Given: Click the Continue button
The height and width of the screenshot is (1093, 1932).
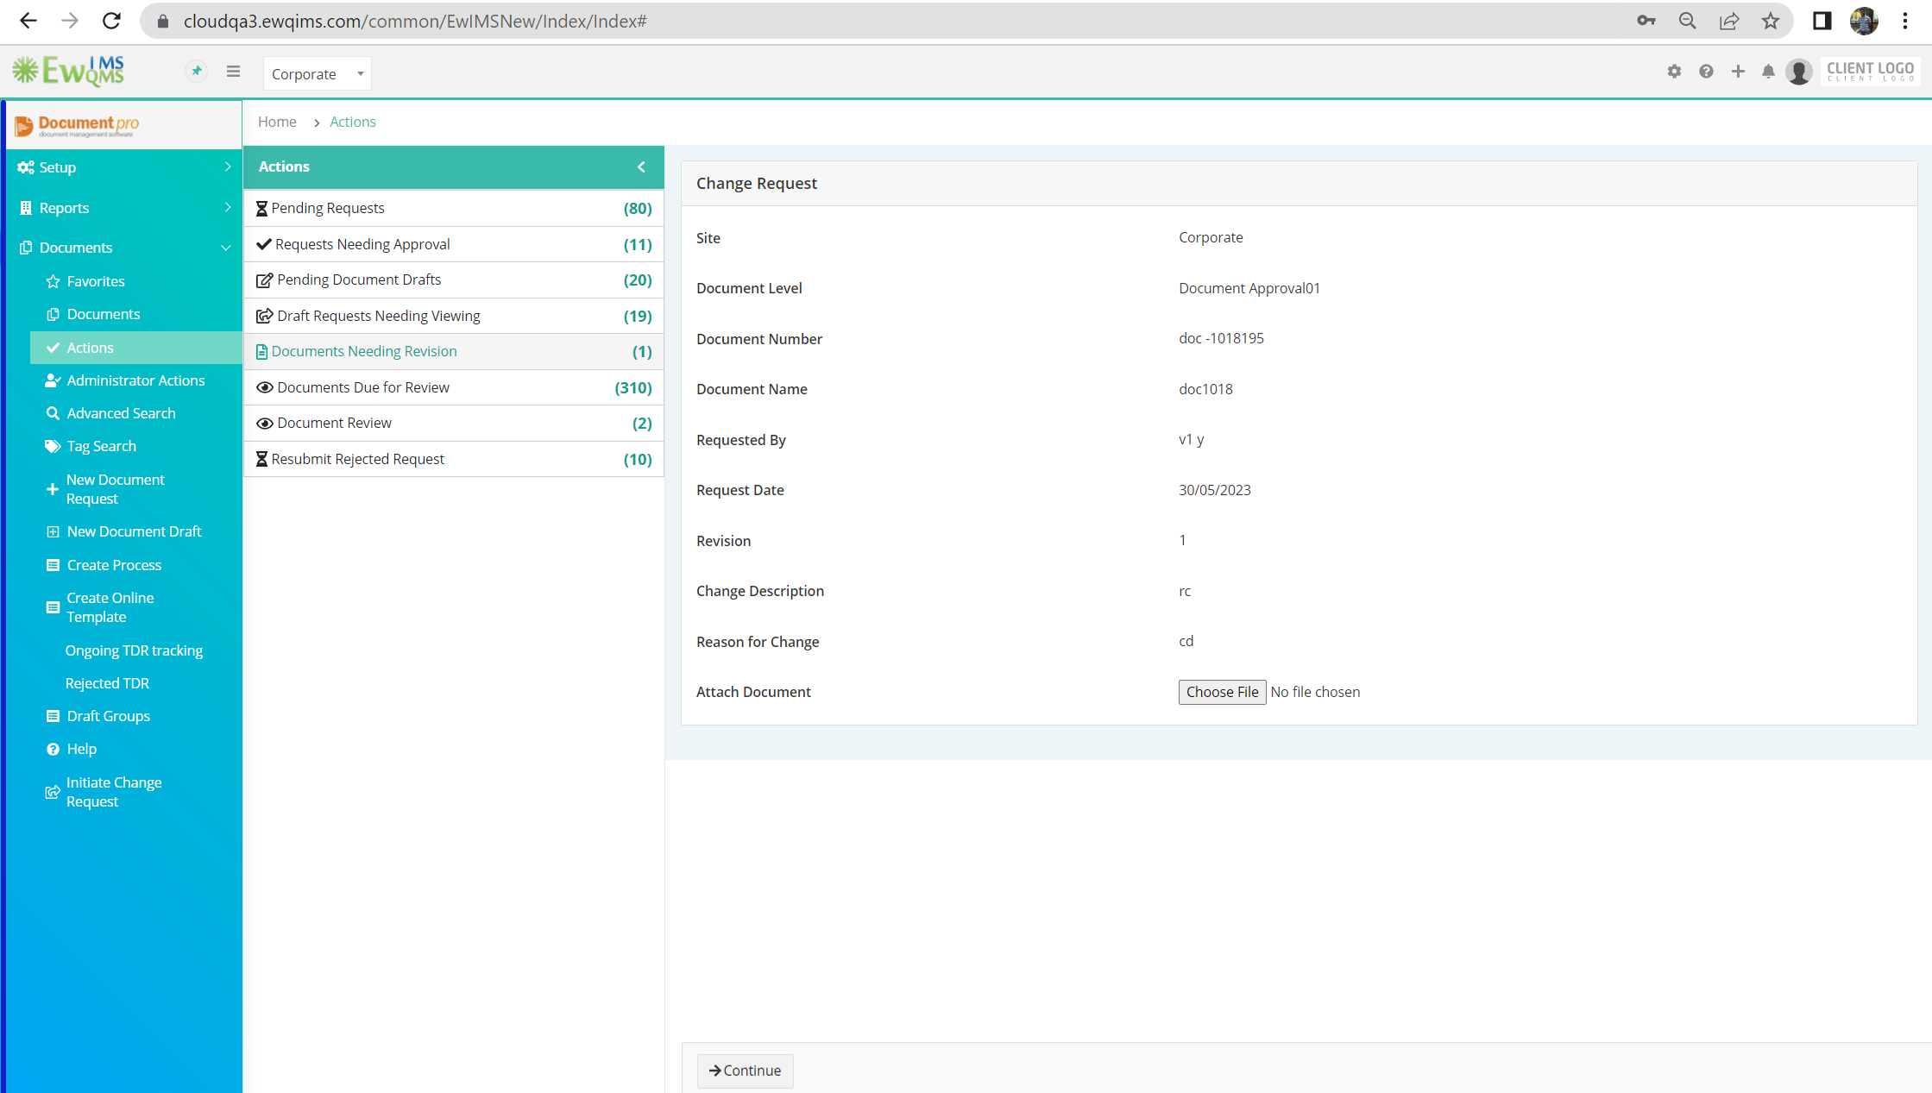Looking at the screenshot, I should click(746, 1071).
